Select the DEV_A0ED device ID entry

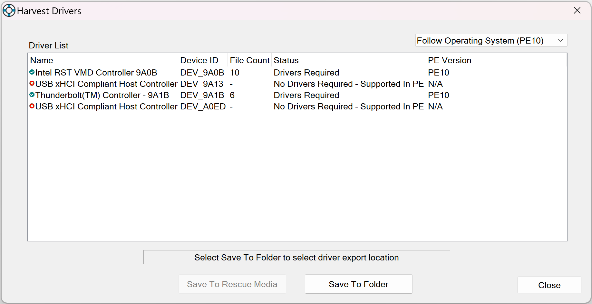203,106
